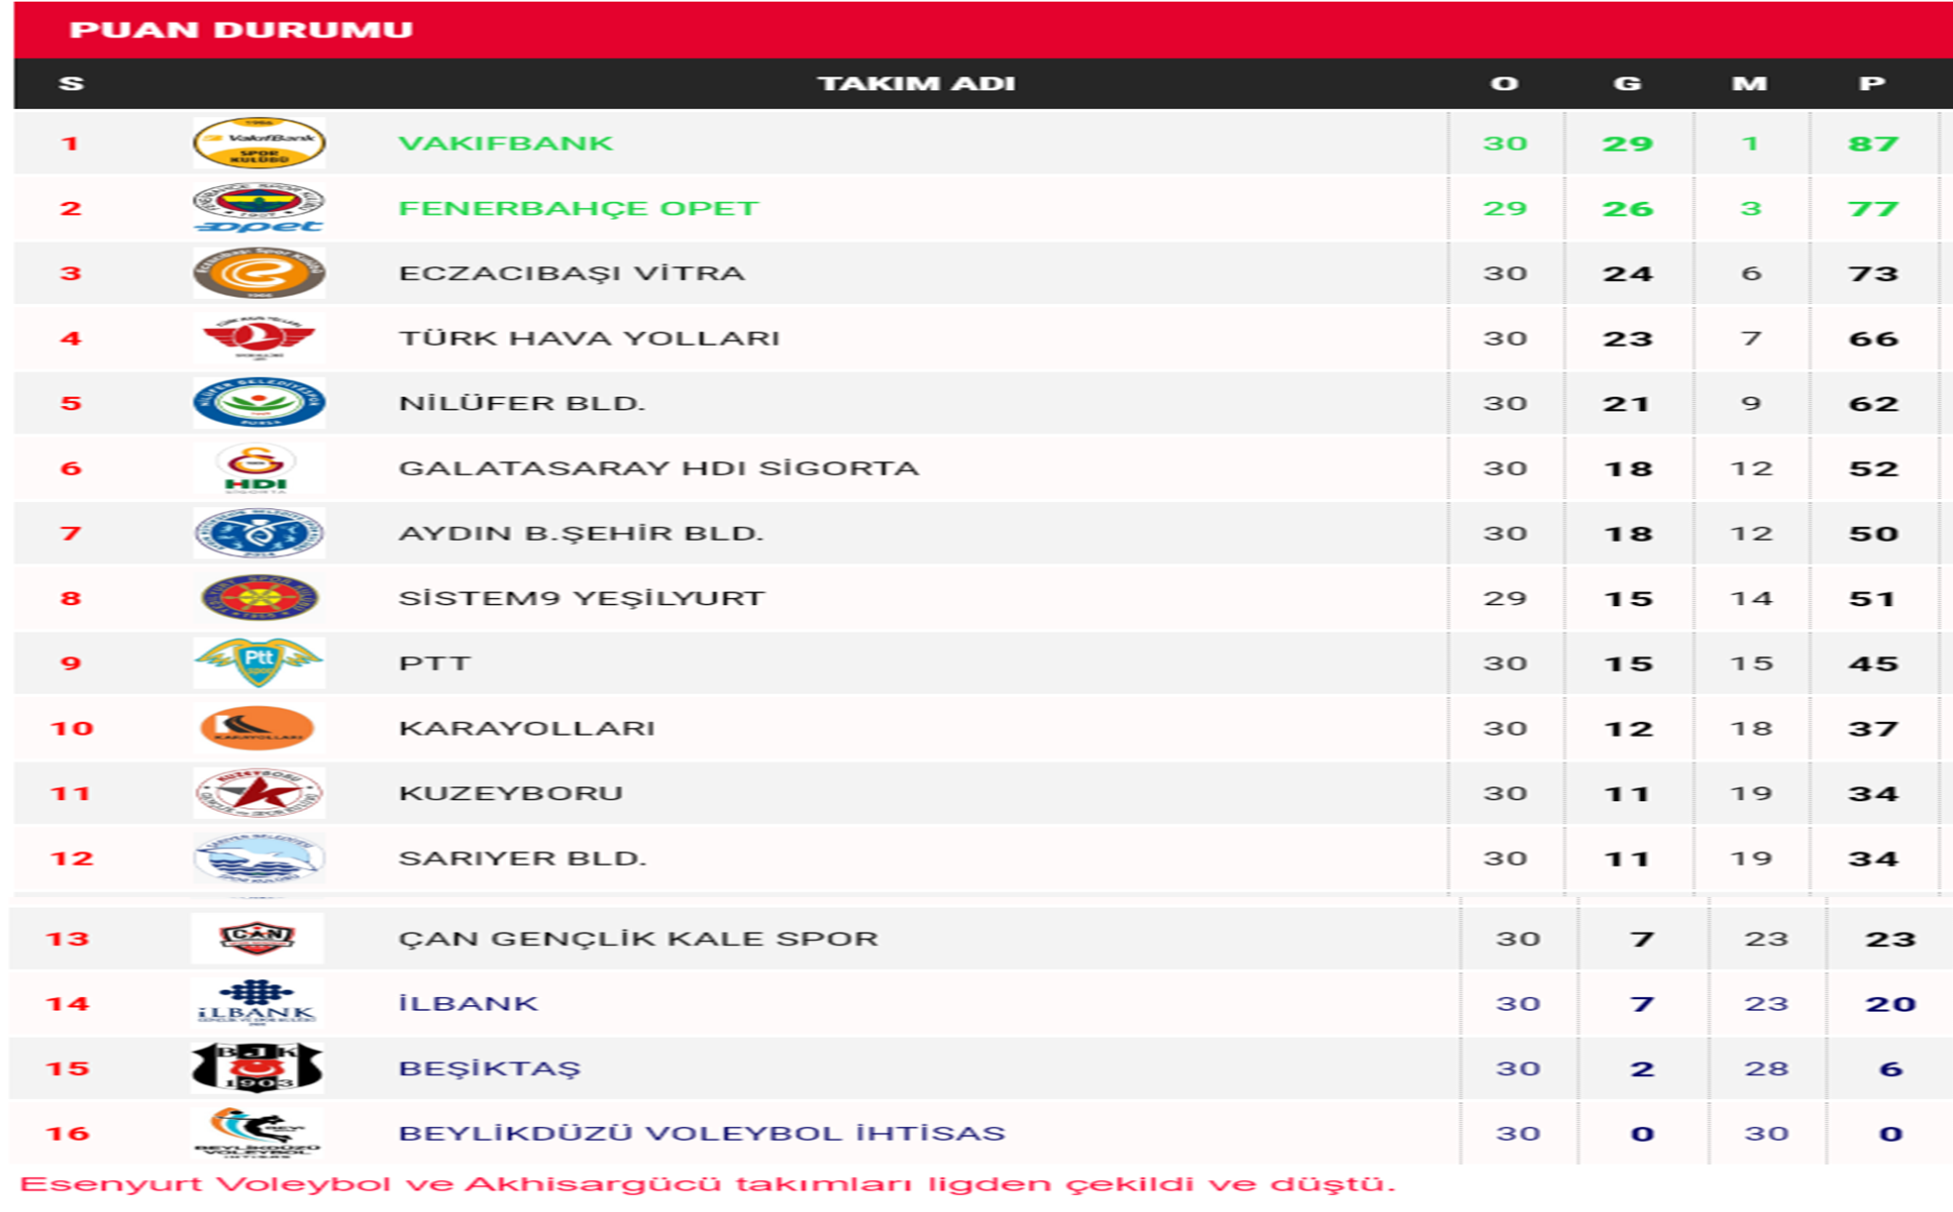Click the PUAN DURUMU header title

coord(241,30)
